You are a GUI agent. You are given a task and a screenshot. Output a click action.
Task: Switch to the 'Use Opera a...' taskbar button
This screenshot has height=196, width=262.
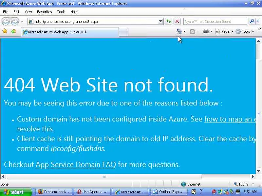[x=92, y=192]
